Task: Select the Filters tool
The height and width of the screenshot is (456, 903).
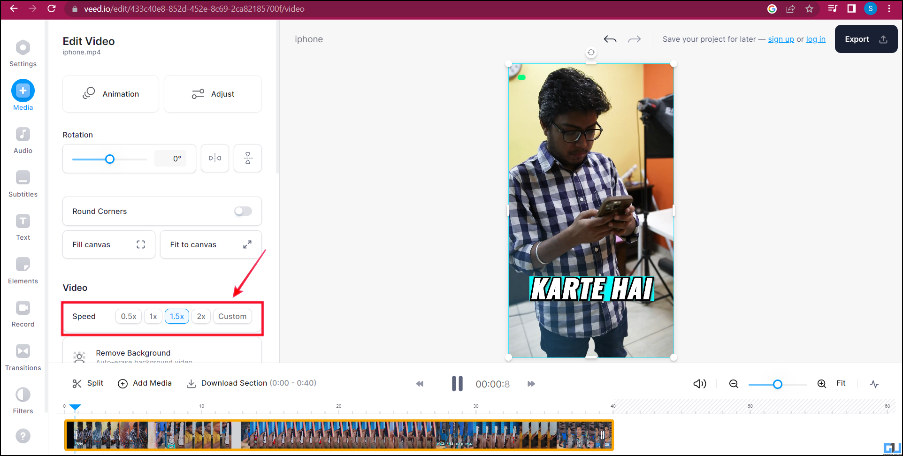Action: tap(23, 398)
